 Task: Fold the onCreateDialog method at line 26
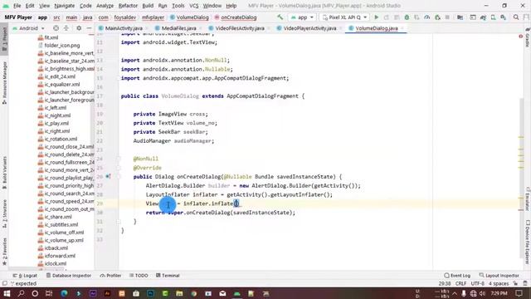(x=119, y=176)
